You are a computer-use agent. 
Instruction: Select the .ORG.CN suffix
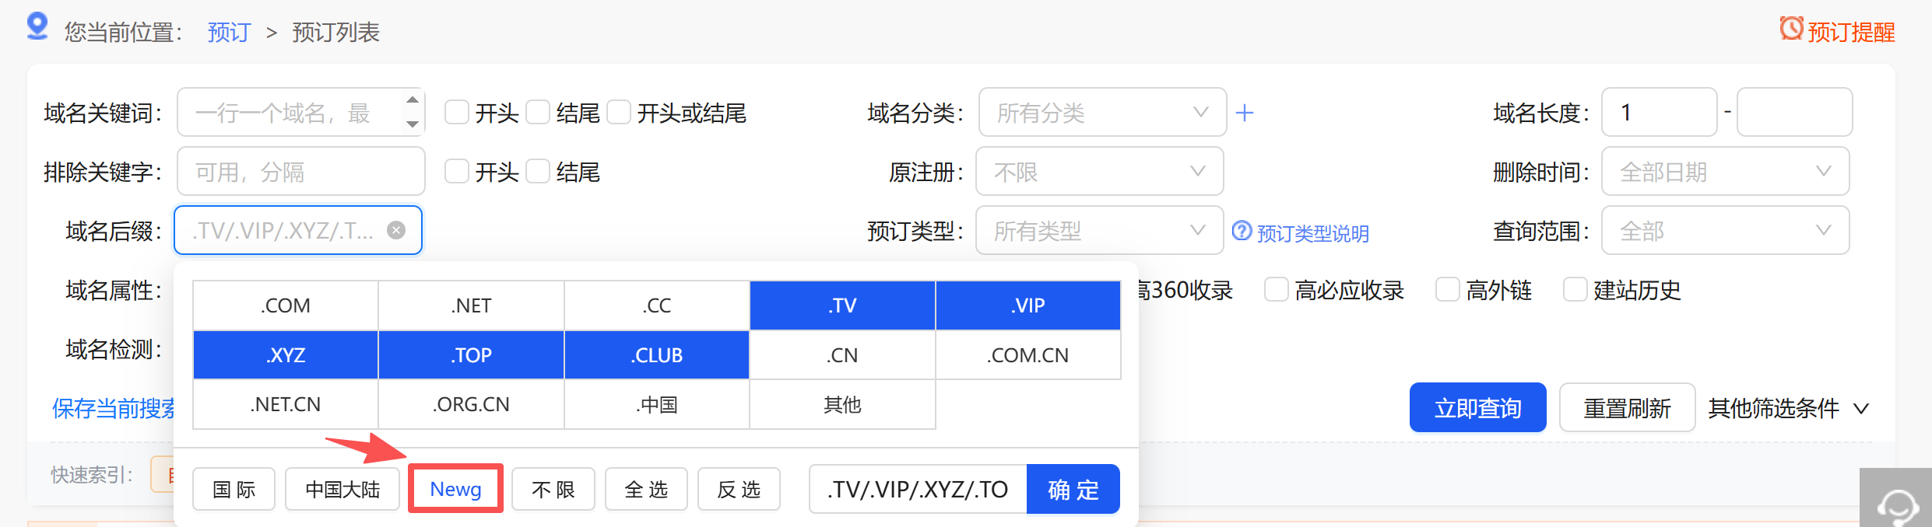click(x=471, y=404)
